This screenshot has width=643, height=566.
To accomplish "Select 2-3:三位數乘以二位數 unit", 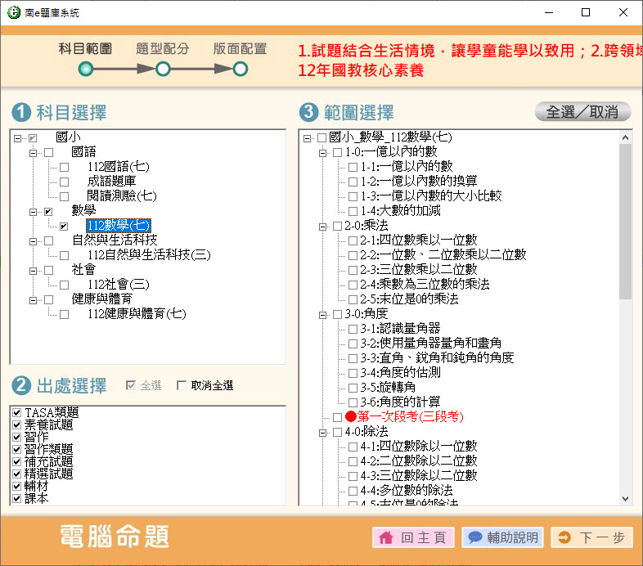I will click(418, 270).
